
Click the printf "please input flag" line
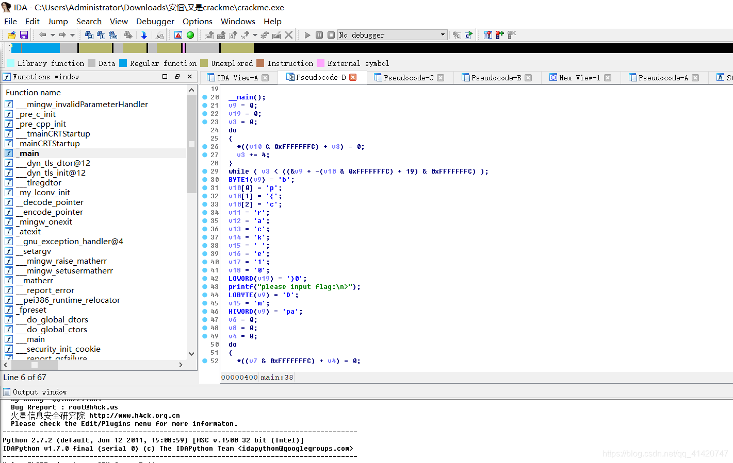tap(295, 287)
